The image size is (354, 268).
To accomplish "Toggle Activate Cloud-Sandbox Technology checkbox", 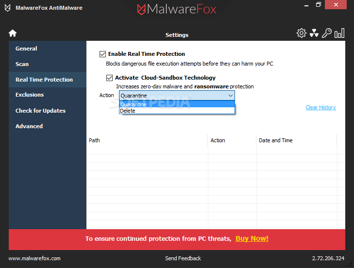I will pos(109,78).
